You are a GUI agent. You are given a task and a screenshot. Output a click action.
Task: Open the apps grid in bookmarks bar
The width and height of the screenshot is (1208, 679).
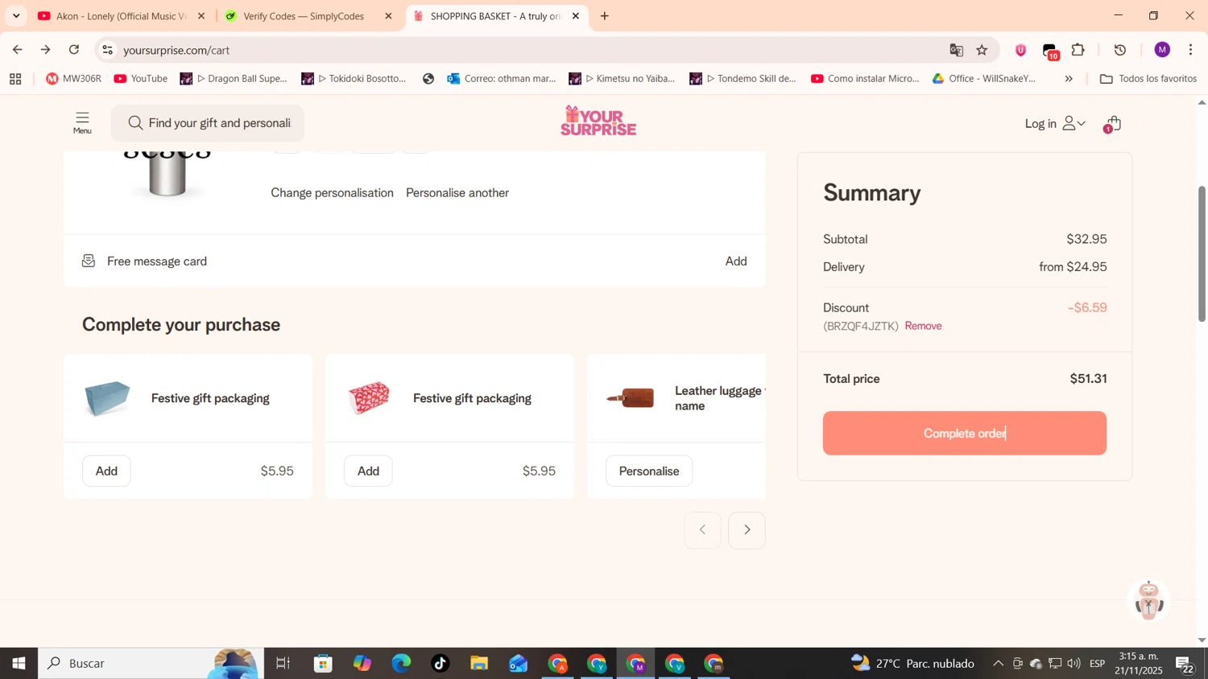pyautogui.click(x=15, y=79)
